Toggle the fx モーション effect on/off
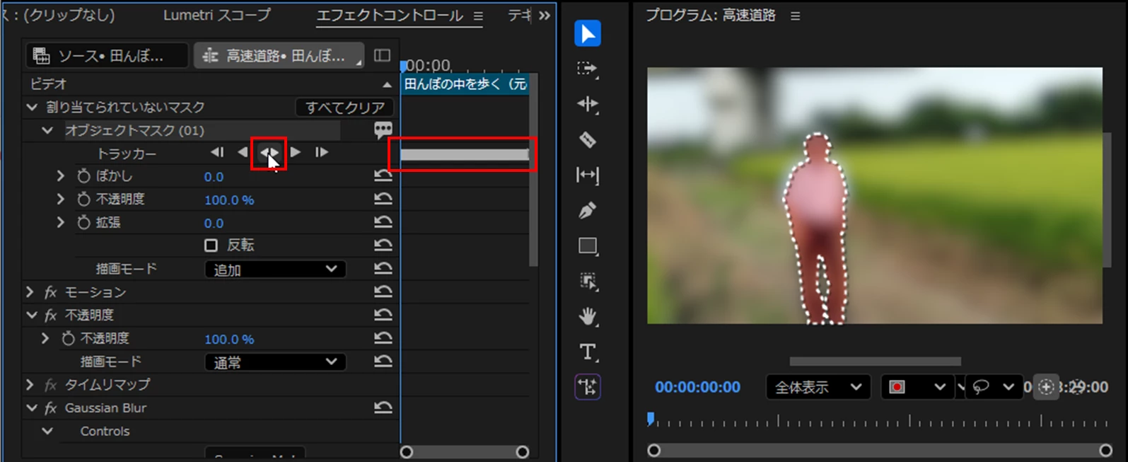Screen dimensions: 1128x462 [51, 292]
